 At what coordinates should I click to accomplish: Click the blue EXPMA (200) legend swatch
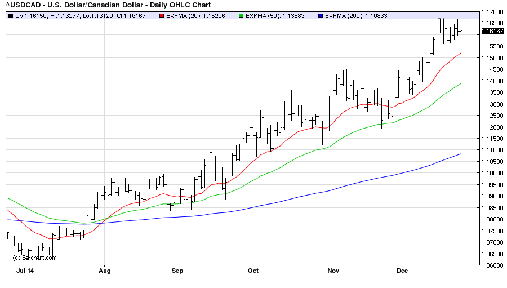pos(321,16)
